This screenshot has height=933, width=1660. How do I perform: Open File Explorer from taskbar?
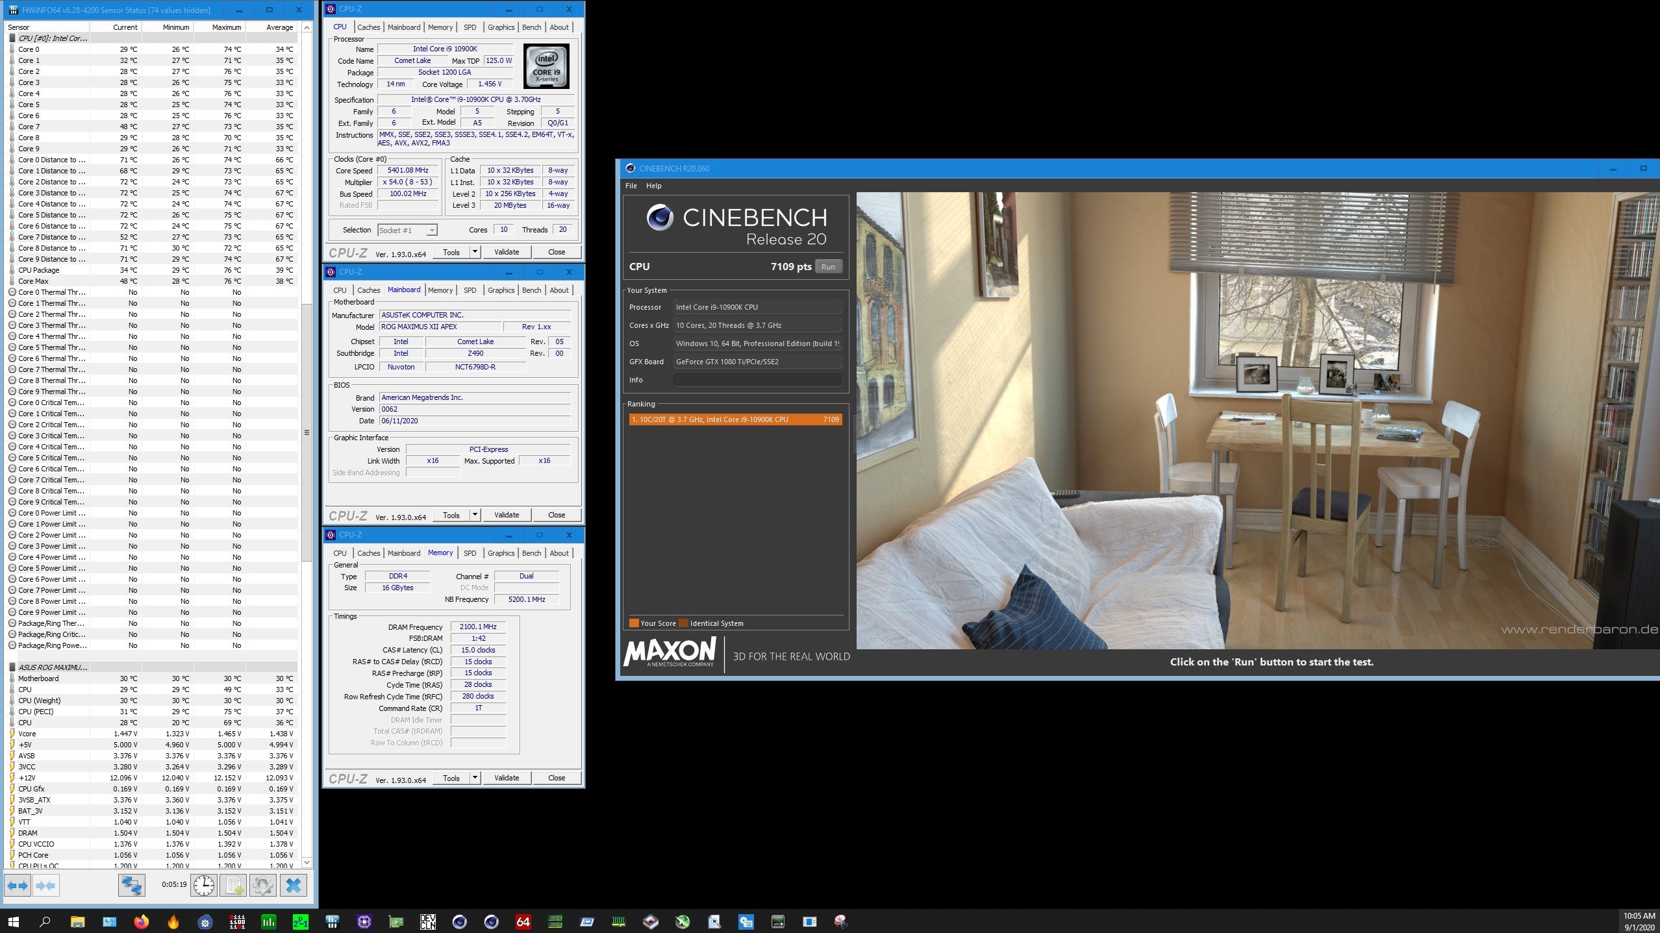77,921
